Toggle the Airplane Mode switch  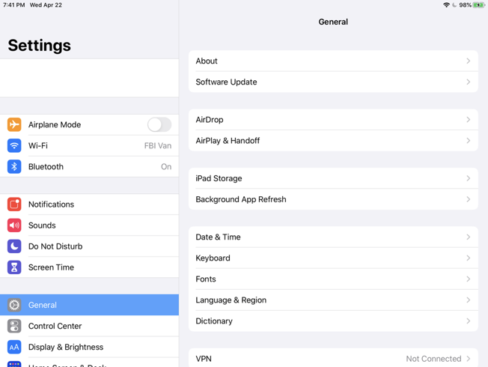click(159, 124)
